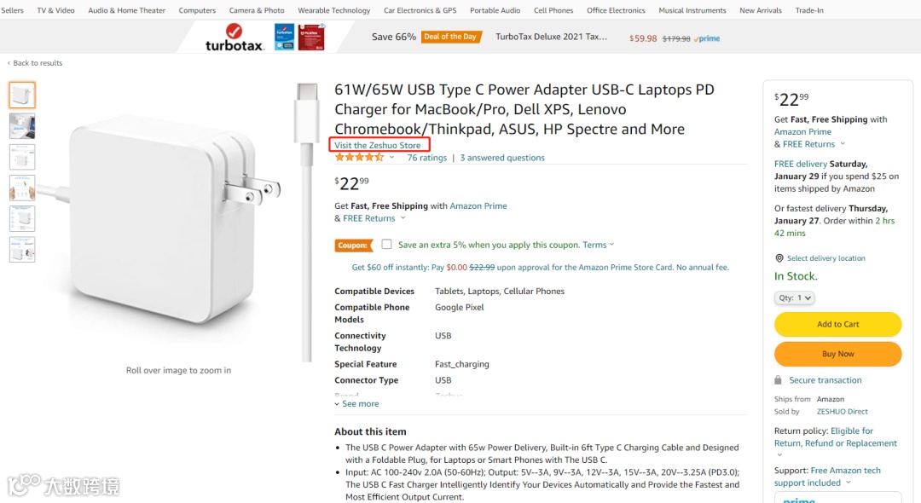Select the second product image thumbnail
Screen dimensions: 921x503
click(x=22, y=126)
